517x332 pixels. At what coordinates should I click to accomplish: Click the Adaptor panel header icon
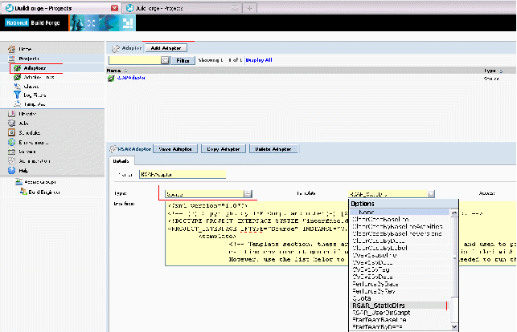point(116,48)
